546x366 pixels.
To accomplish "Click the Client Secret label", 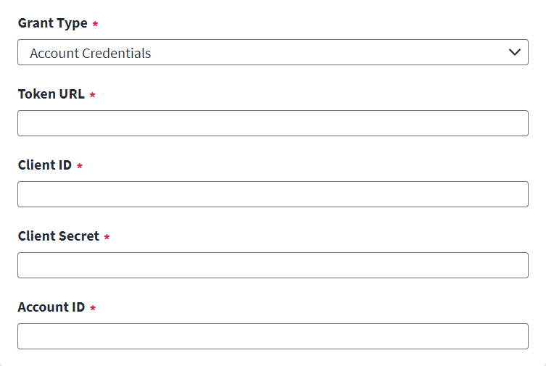I will [x=58, y=236].
